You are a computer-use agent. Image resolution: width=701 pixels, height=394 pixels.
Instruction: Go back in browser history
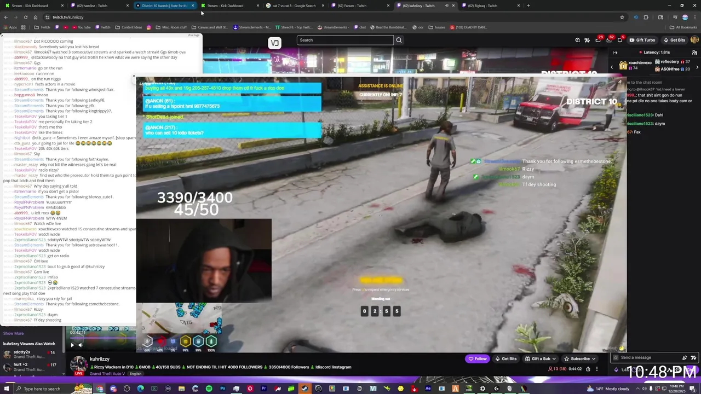tap(6, 17)
